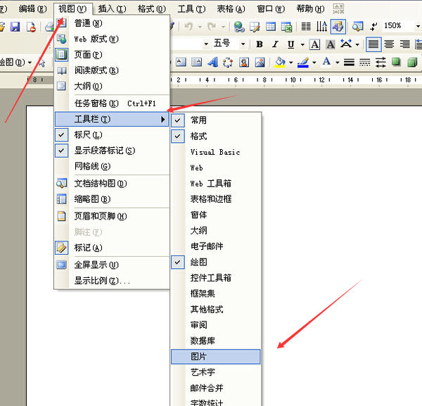Click the Character Shading icon
Screen dimensions: 422x406
tap(331, 44)
